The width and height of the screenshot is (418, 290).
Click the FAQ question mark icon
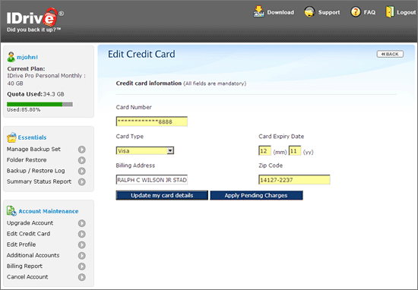[356, 12]
